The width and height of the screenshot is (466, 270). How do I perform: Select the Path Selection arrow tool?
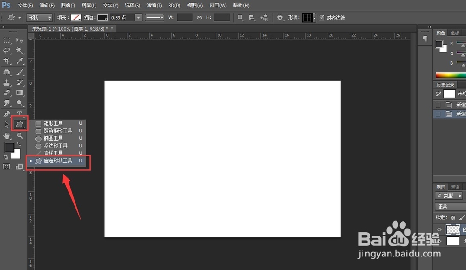click(7, 124)
